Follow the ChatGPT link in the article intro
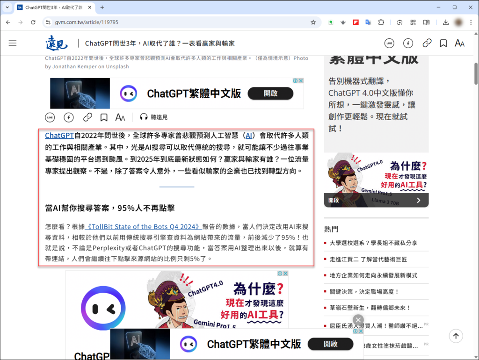The image size is (479, 360). 59,135
